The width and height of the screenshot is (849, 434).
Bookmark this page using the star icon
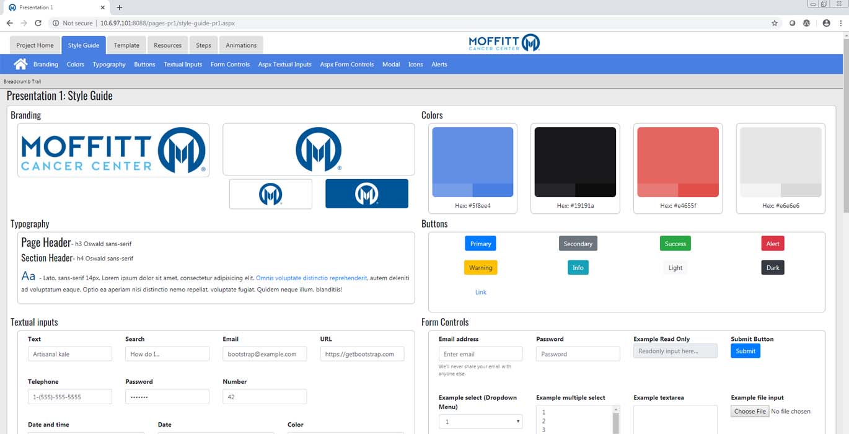coord(775,23)
